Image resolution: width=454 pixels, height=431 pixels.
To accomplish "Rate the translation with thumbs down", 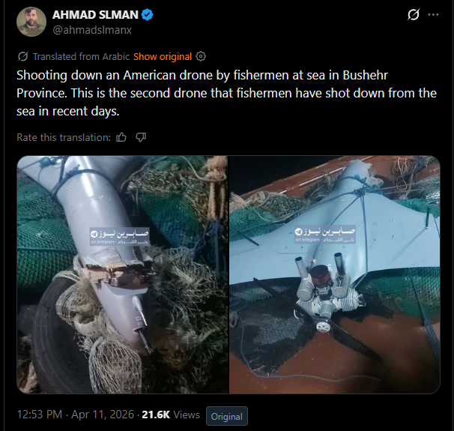I will coord(141,137).
